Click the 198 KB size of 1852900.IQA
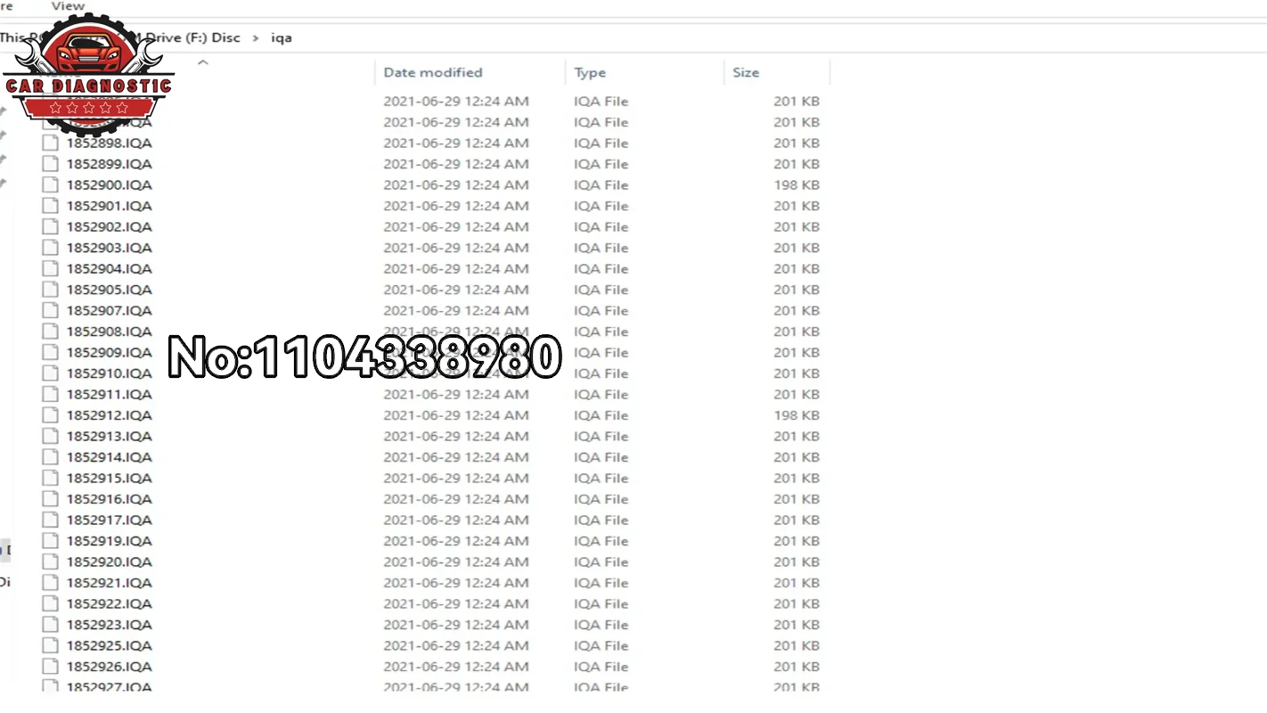Screen dimensions: 1267x713 797,184
